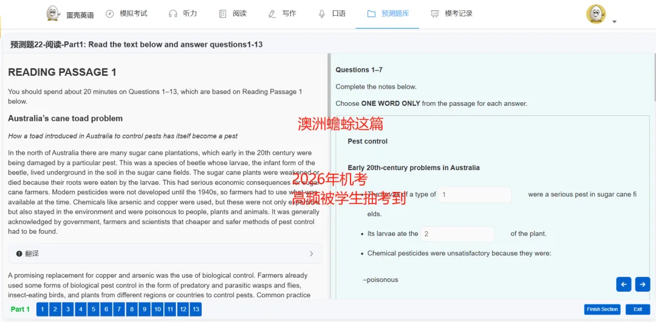Click the Australia's cane toad problem title
This screenshot has height=322, width=656.
pyautogui.click(x=65, y=118)
